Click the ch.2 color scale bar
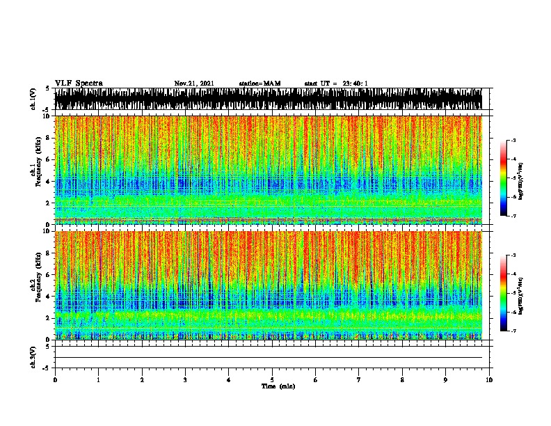551x426 pixels. pos(504,293)
